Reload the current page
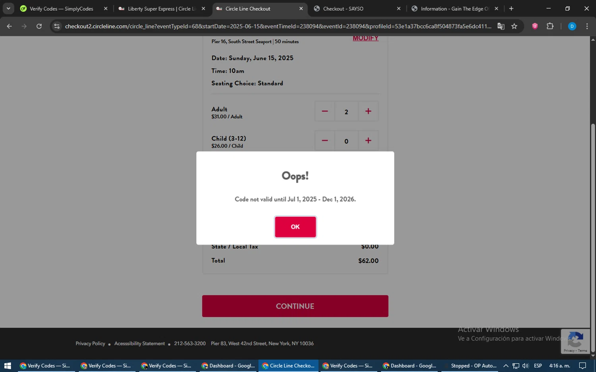This screenshot has height=372, width=596. (x=39, y=26)
